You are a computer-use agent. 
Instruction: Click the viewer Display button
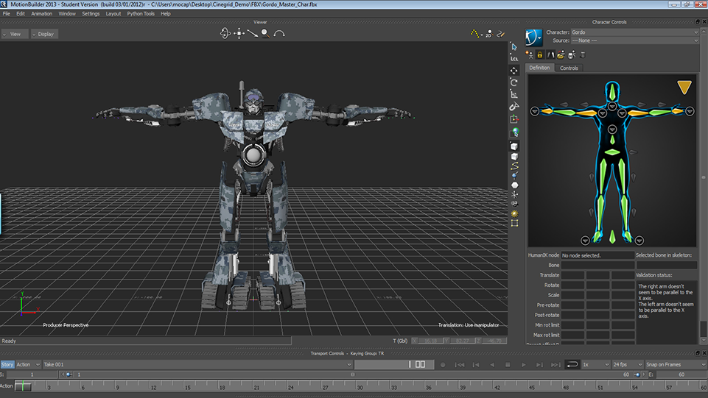[46, 34]
